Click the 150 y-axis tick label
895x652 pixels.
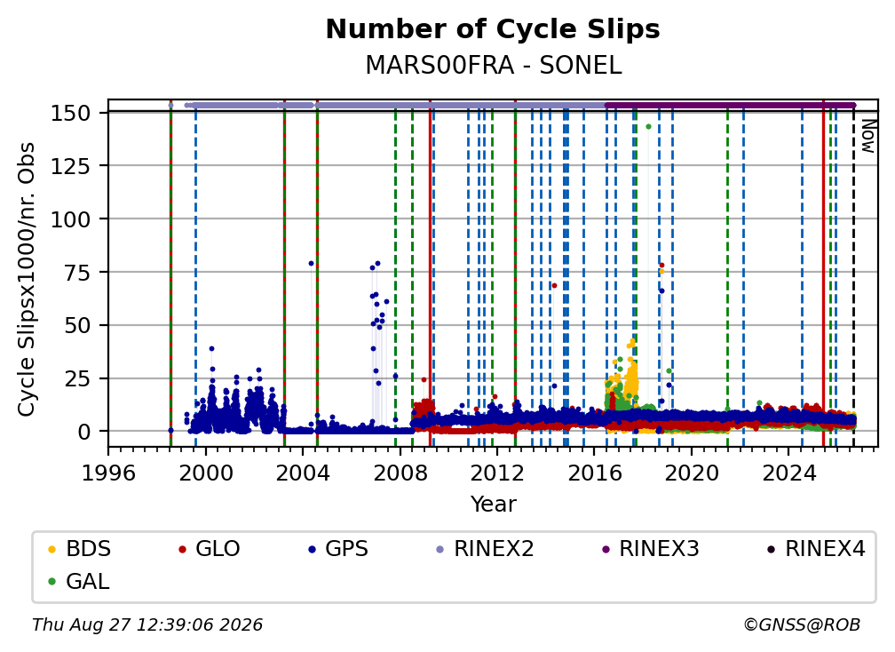[x=70, y=113]
